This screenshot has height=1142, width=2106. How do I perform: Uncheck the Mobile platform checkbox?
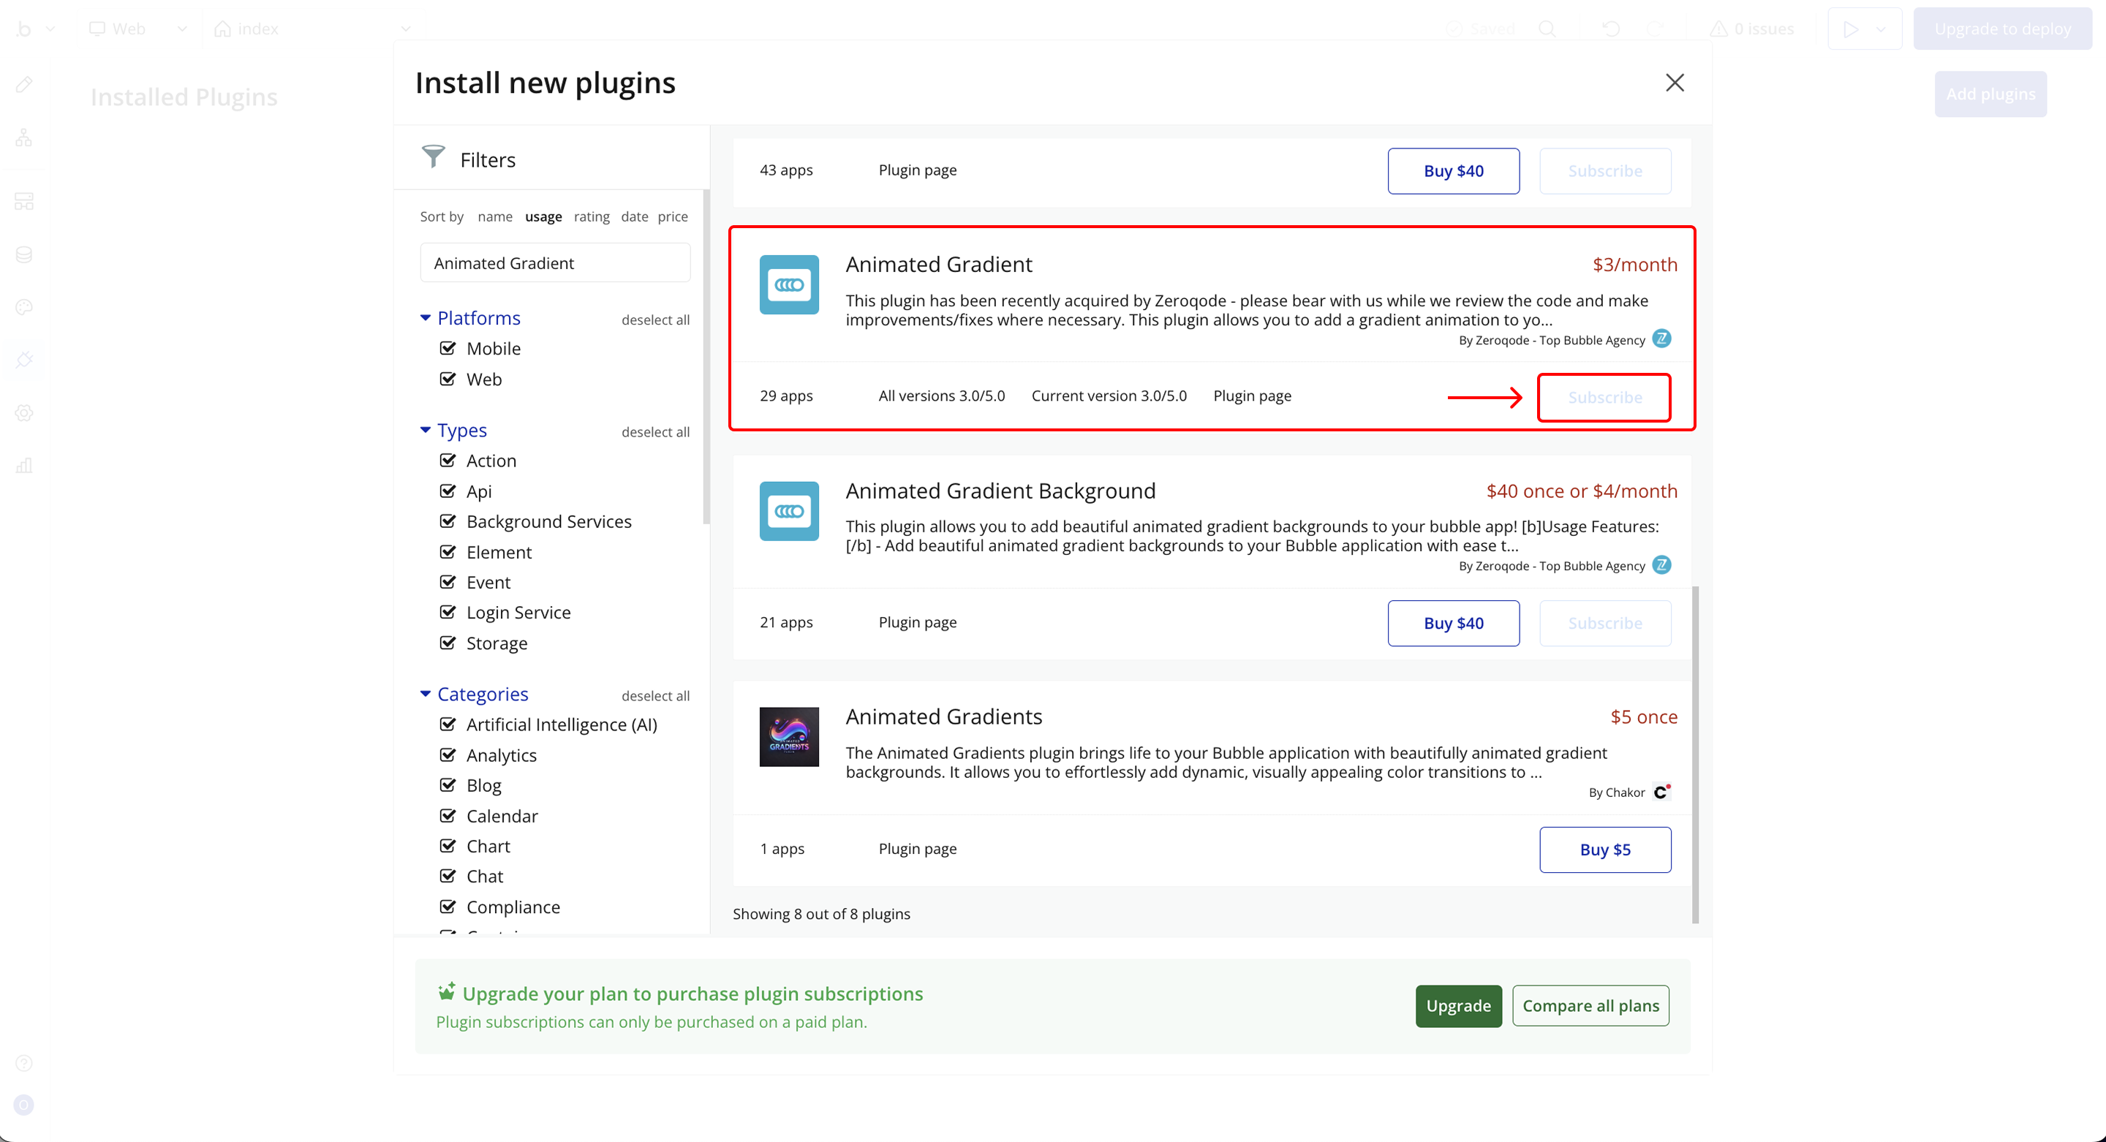point(448,348)
